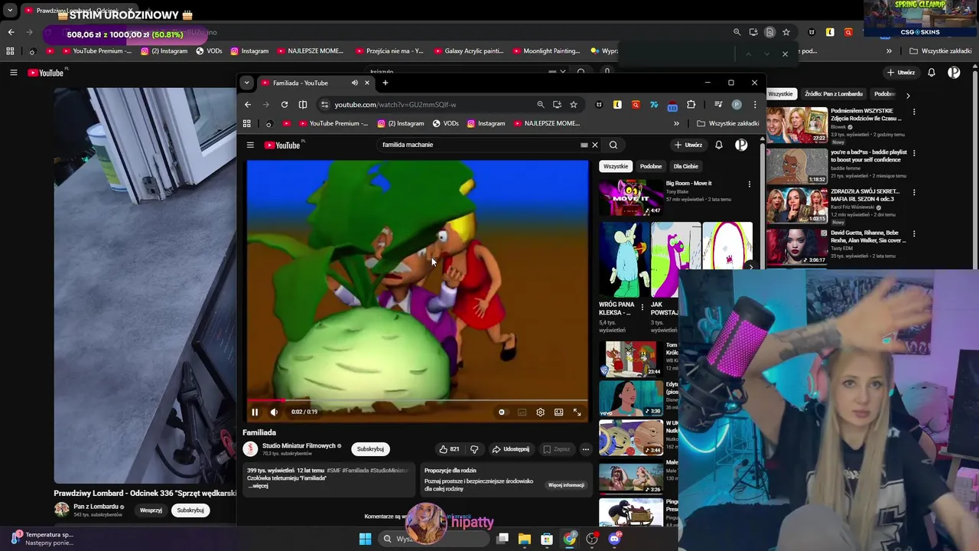The width and height of the screenshot is (979, 551).
Task: Subscribe to Pan z Lombardu channel
Action: [190, 510]
